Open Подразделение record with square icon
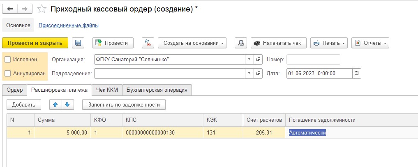418x167 pixels. pyautogui.click(x=258, y=73)
